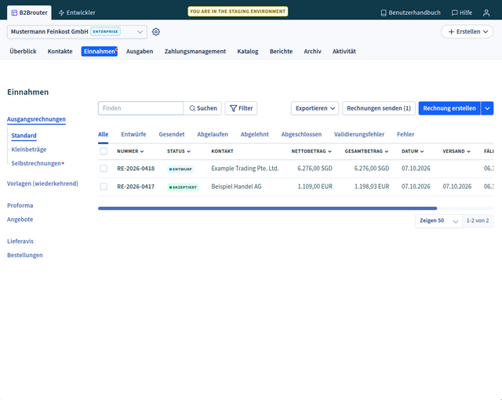Switch to the Validierungsfehler tab

[359, 134]
